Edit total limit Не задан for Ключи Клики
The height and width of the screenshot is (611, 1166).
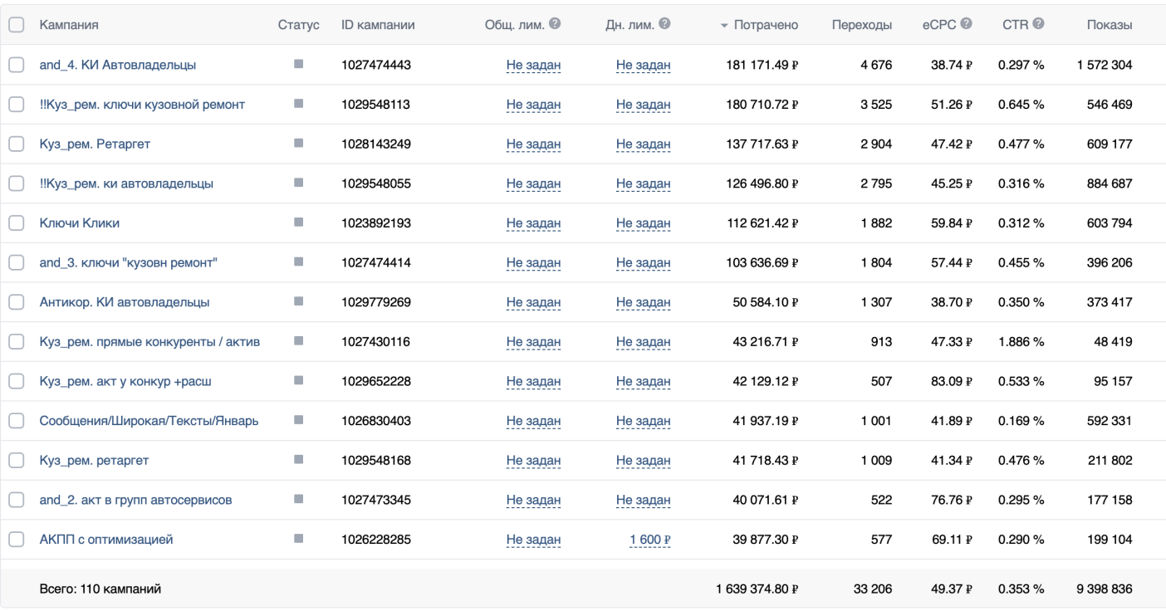click(534, 223)
